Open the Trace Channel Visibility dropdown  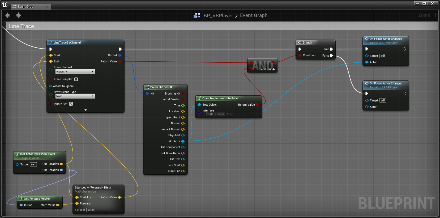pos(75,72)
